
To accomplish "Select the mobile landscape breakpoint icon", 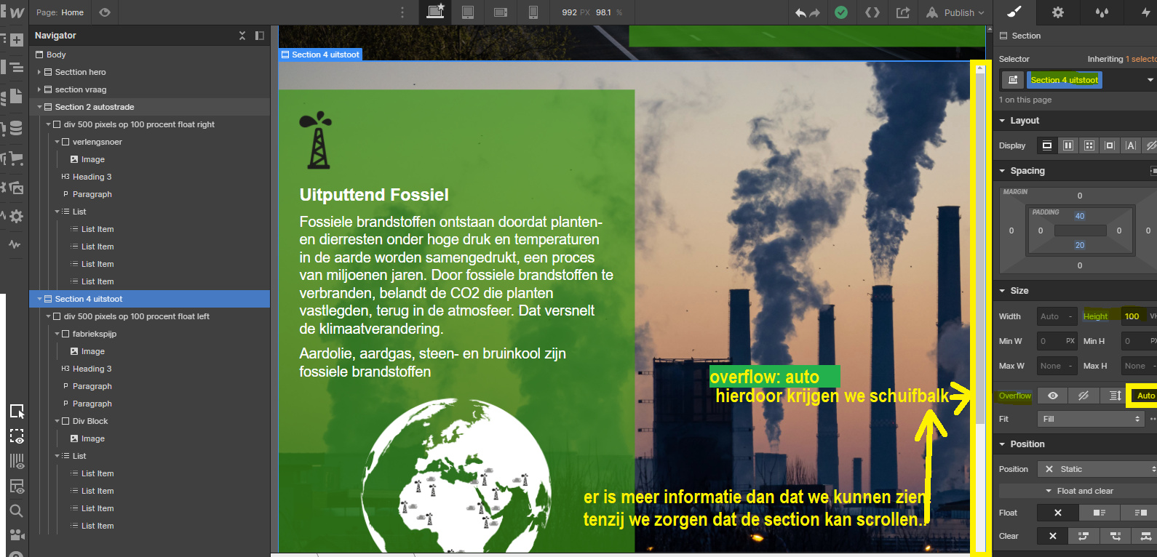I will [x=501, y=12].
